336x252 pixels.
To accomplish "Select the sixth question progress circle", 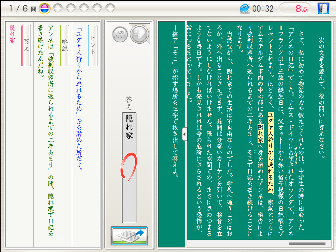I will (x=110, y=8).
